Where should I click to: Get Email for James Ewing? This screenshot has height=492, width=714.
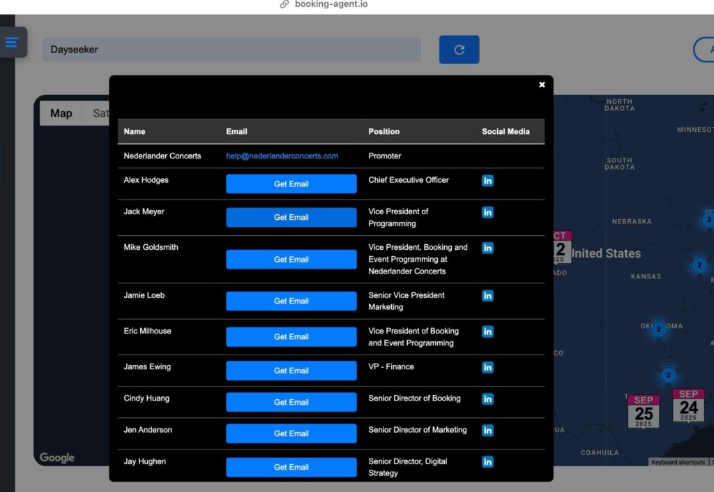tap(291, 371)
